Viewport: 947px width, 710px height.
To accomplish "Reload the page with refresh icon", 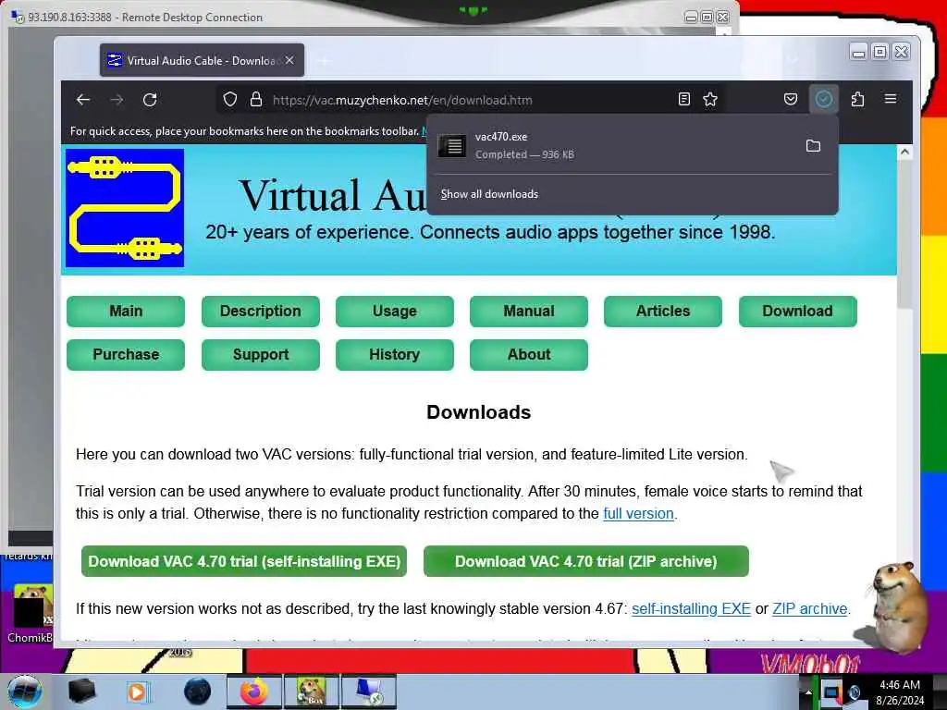I will pos(150,100).
